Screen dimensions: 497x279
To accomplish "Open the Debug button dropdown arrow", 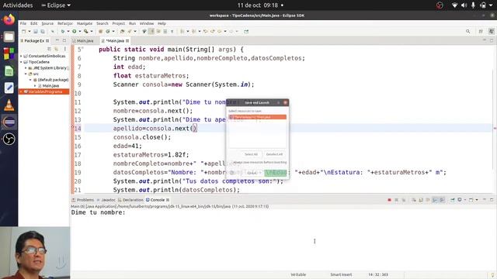I will tap(68, 31).
